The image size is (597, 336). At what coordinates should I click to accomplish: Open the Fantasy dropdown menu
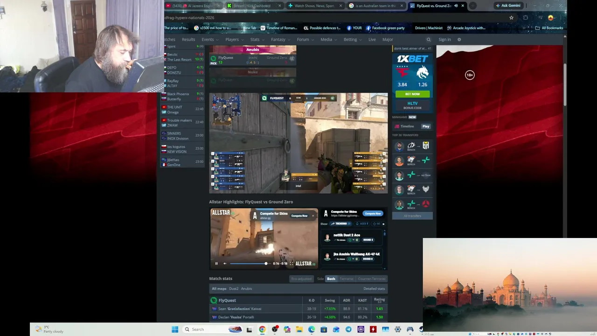pyautogui.click(x=280, y=40)
